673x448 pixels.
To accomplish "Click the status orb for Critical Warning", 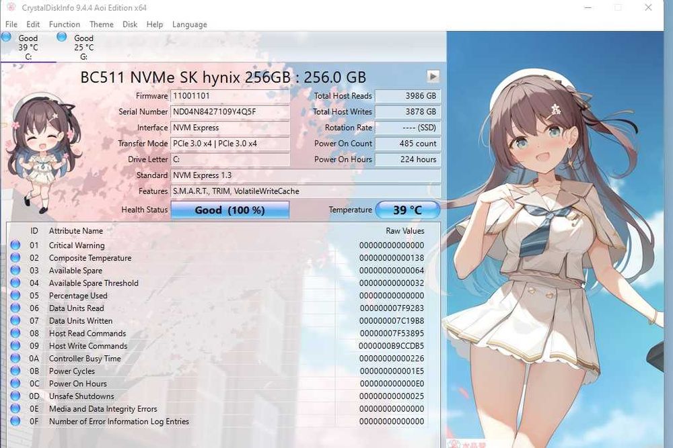I will 15,245.
